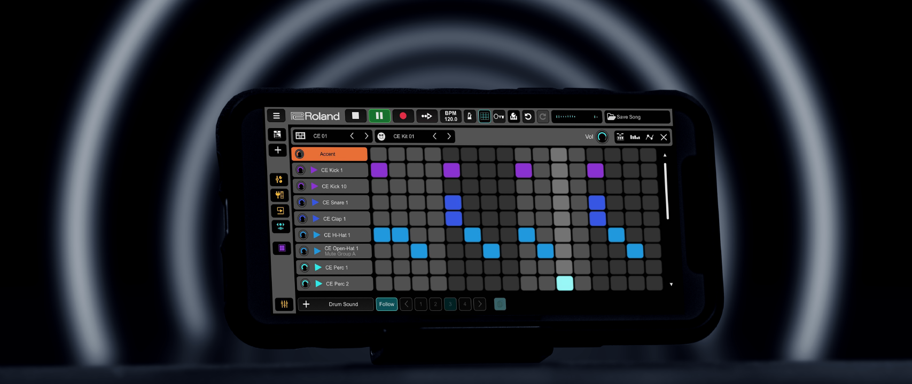Select the orange Accent row
This screenshot has height=384, width=912.
click(x=330, y=154)
